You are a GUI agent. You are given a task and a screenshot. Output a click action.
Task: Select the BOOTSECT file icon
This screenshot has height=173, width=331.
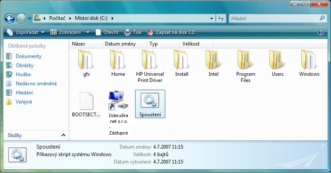click(x=86, y=102)
